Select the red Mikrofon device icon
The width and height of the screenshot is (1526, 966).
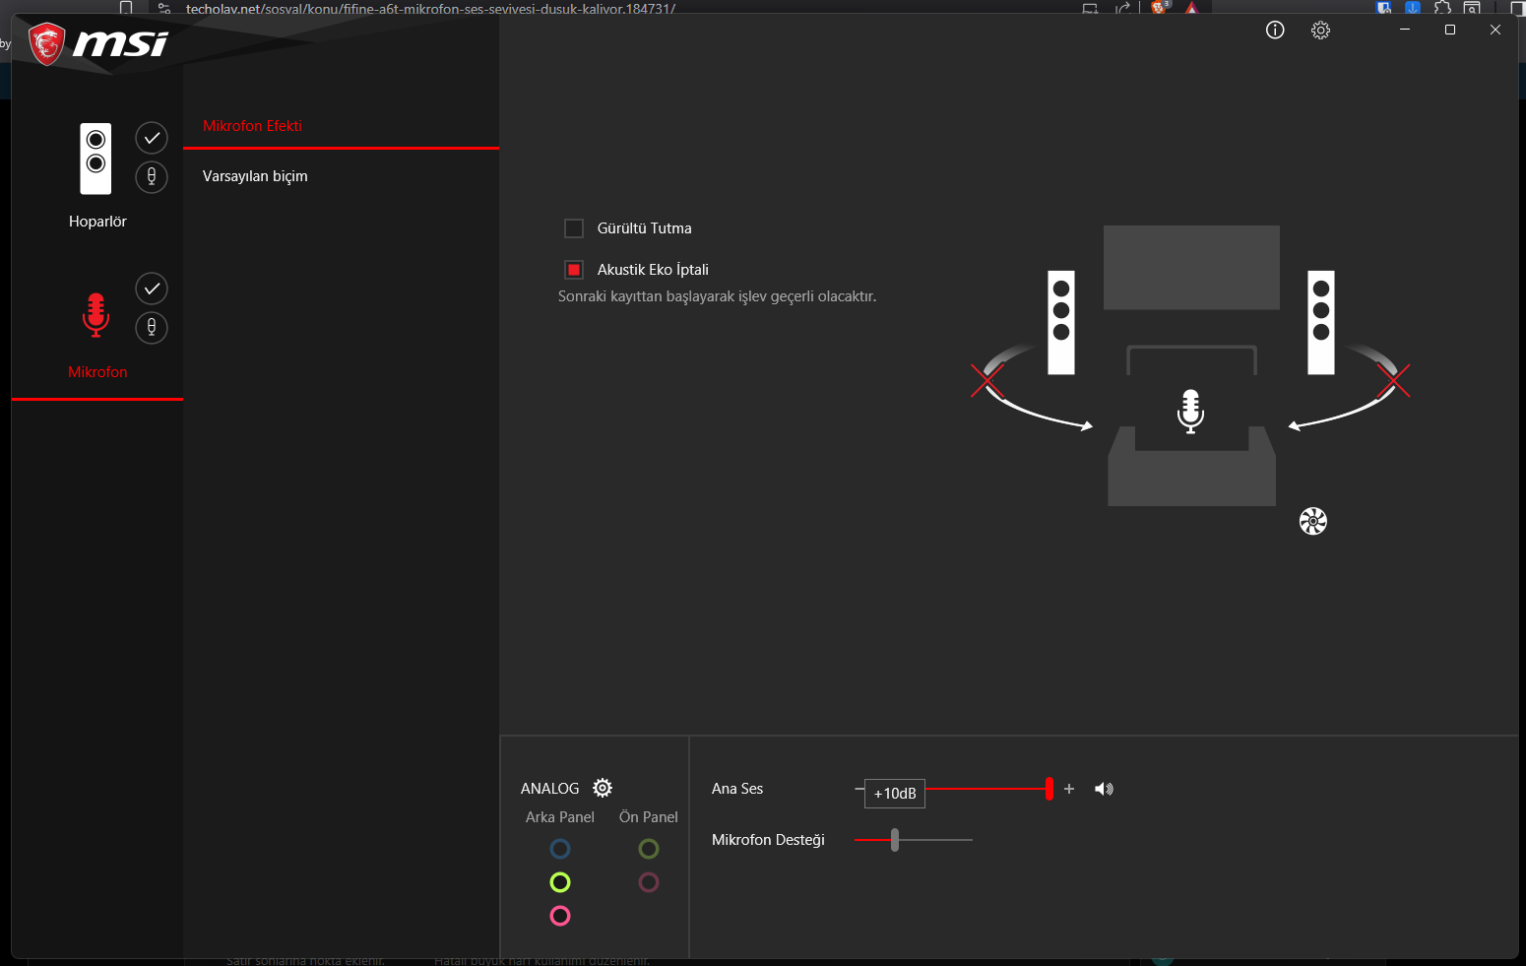[95, 315]
